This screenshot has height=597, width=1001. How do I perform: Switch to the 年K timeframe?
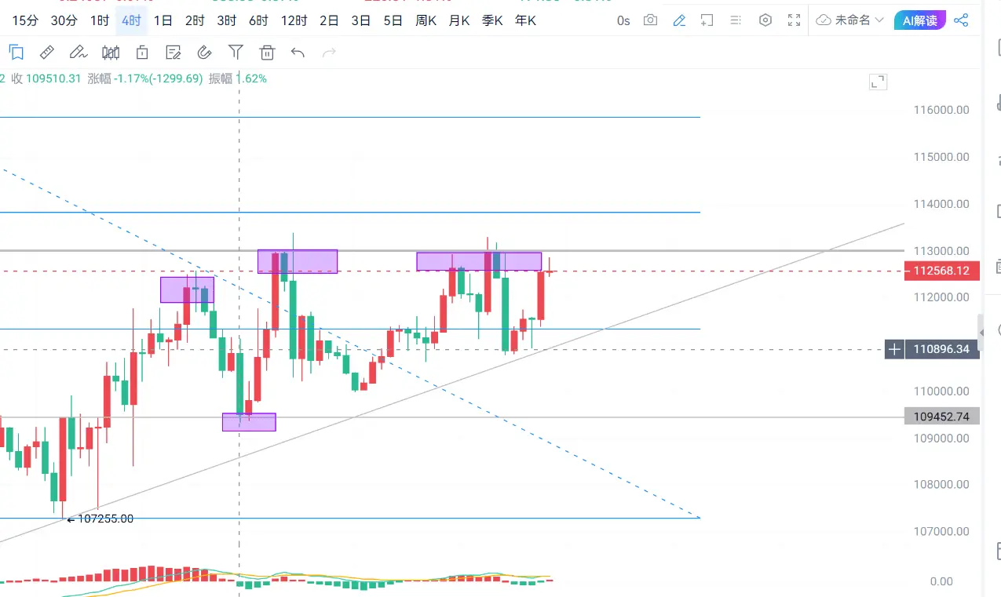click(525, 20)
